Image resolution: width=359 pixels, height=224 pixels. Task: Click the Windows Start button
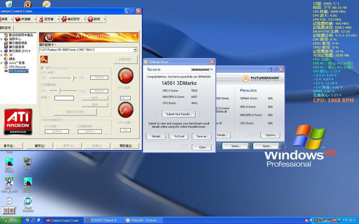click(x=11, y=220)
